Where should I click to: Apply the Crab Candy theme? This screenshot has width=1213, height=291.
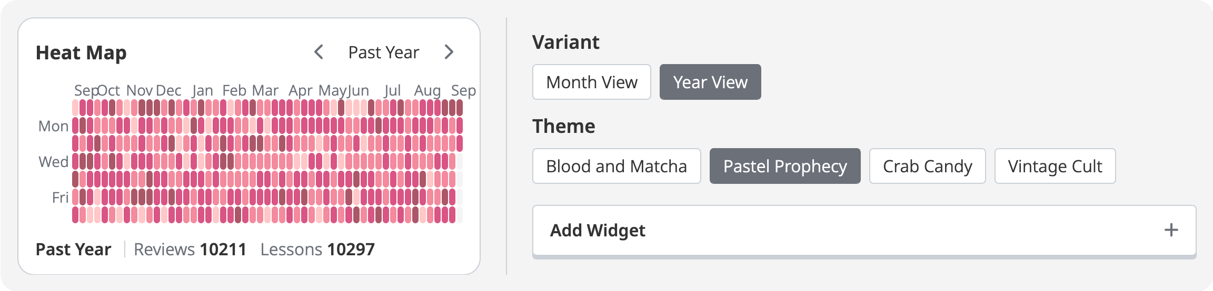tap(927, 166)
